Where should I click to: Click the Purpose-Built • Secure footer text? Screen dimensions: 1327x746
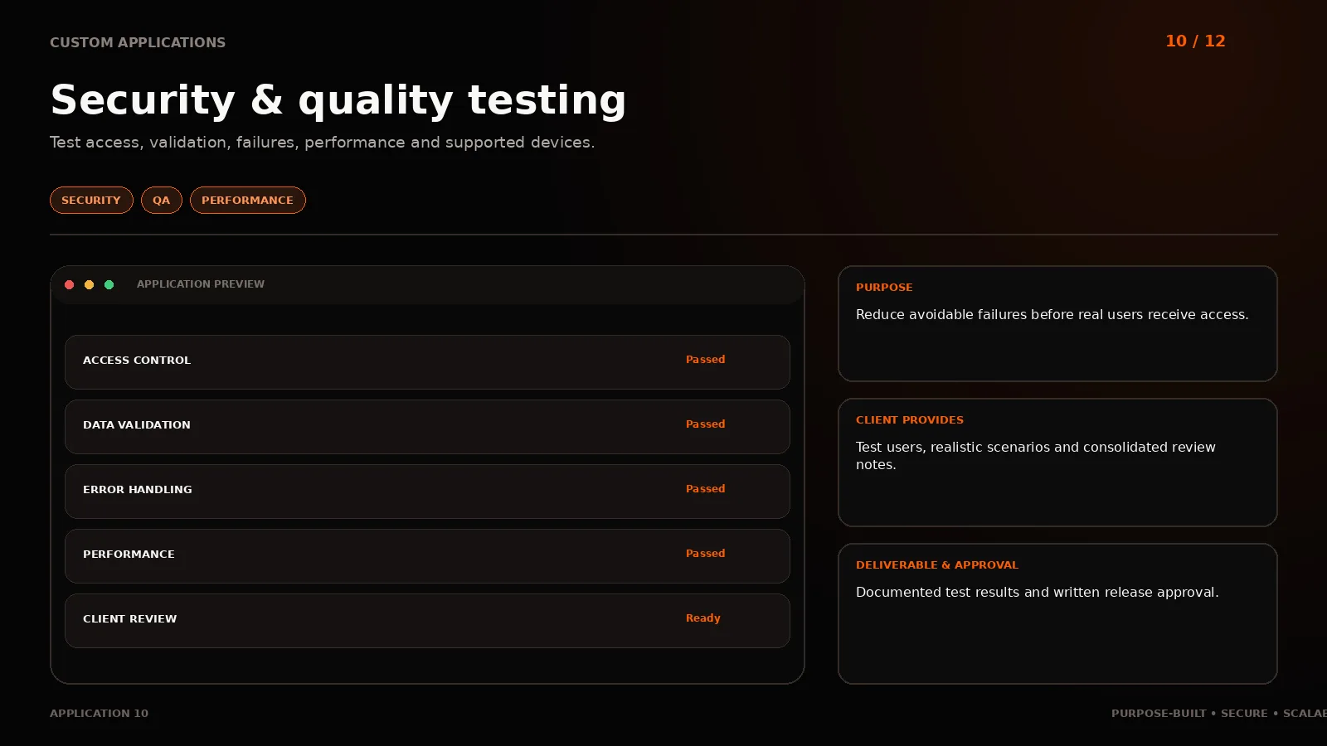point(1218,713)
